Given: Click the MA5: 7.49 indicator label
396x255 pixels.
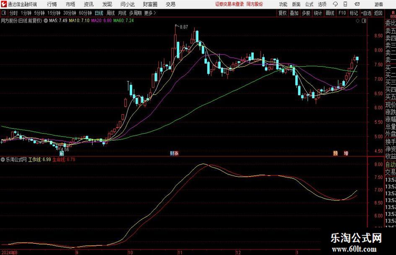Looking at the screenshot, I should click(58, 21).
